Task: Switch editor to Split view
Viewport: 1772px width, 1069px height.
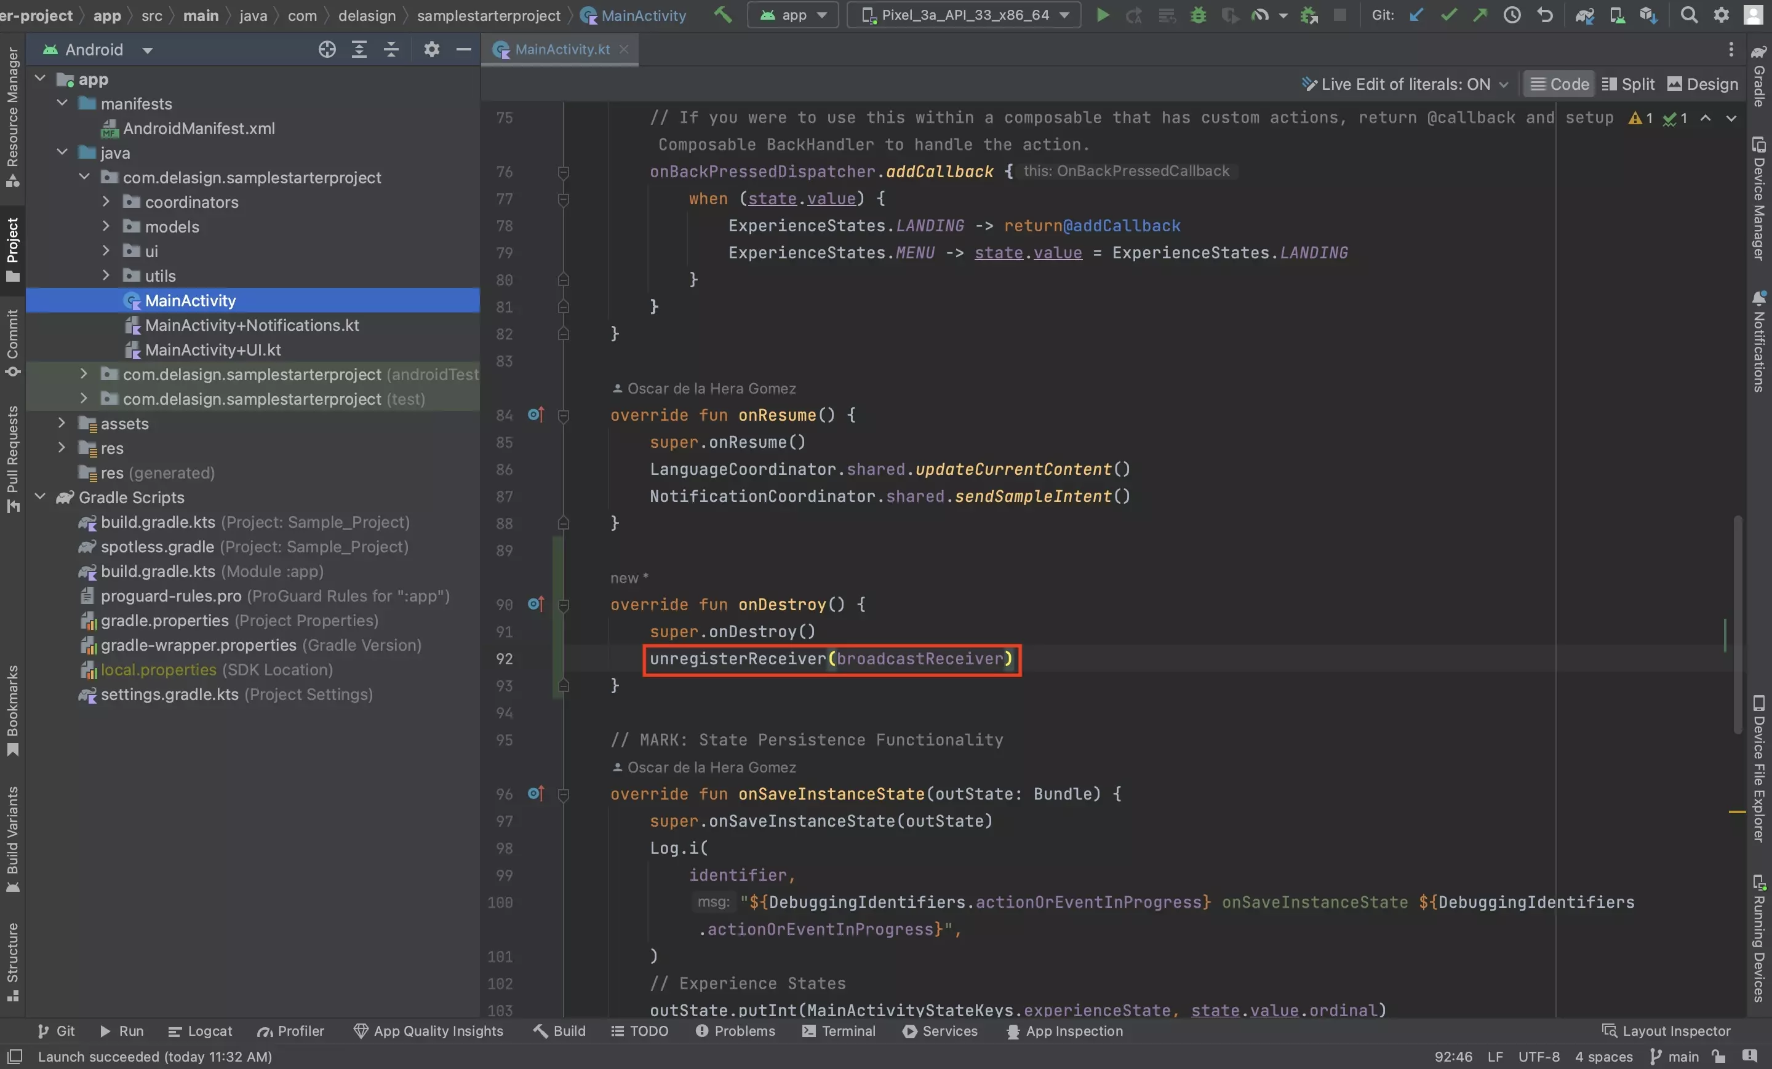Action: [x=1628, y=84]
